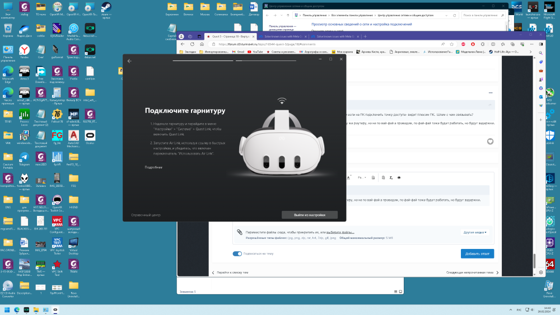Go to 'Перейти к списку тем' link

tap(232, 272)
